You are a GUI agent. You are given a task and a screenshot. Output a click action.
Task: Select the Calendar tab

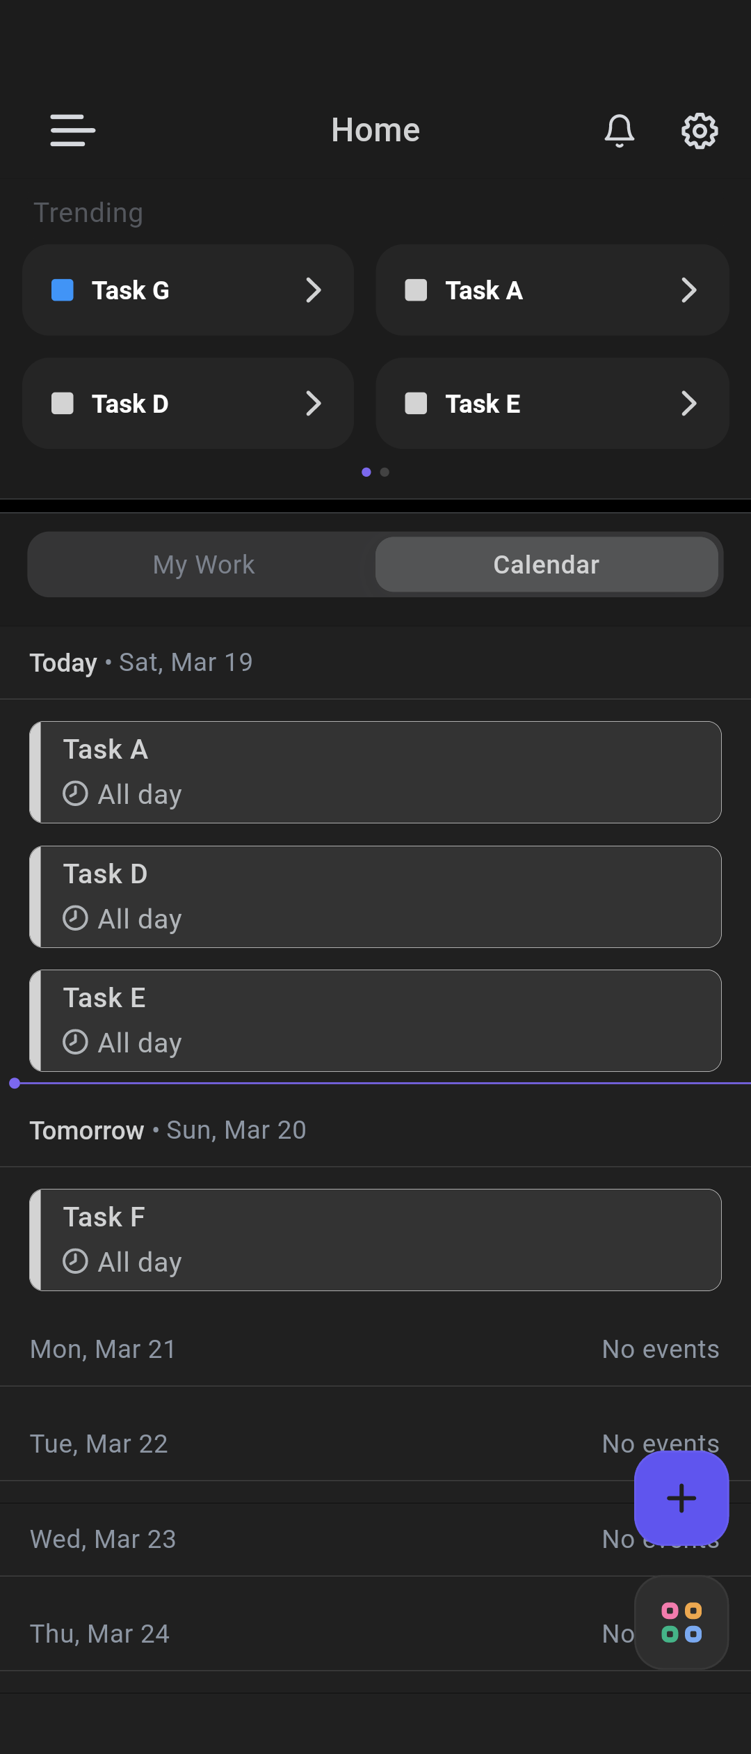(x=546, y=564)
